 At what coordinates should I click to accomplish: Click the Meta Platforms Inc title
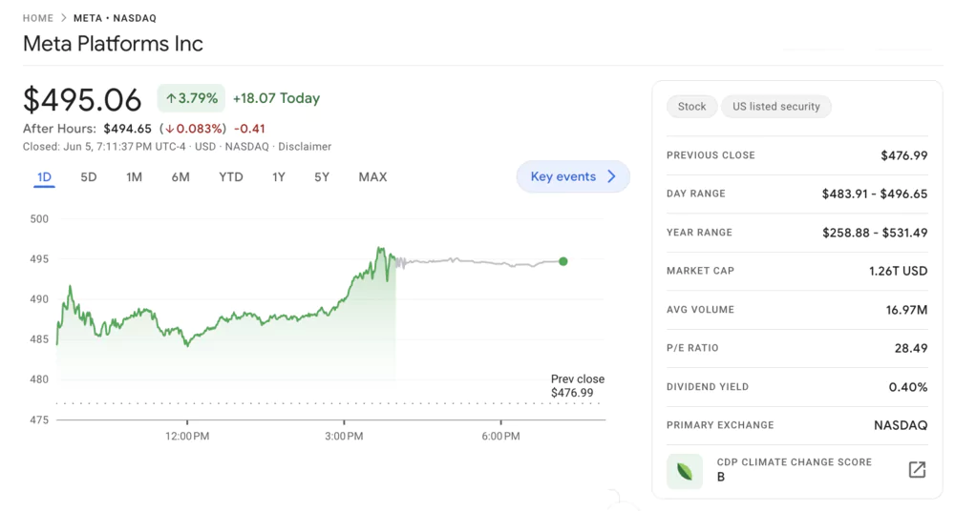pyautogui.click(x=113, y=44)
